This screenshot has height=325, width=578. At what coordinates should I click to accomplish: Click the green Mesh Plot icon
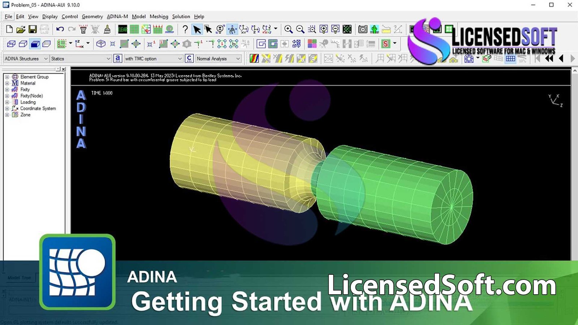point(134,29)
